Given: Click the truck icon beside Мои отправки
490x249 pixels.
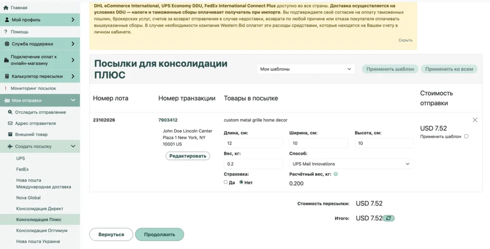Looking at the screenshot, I should 7,100.
